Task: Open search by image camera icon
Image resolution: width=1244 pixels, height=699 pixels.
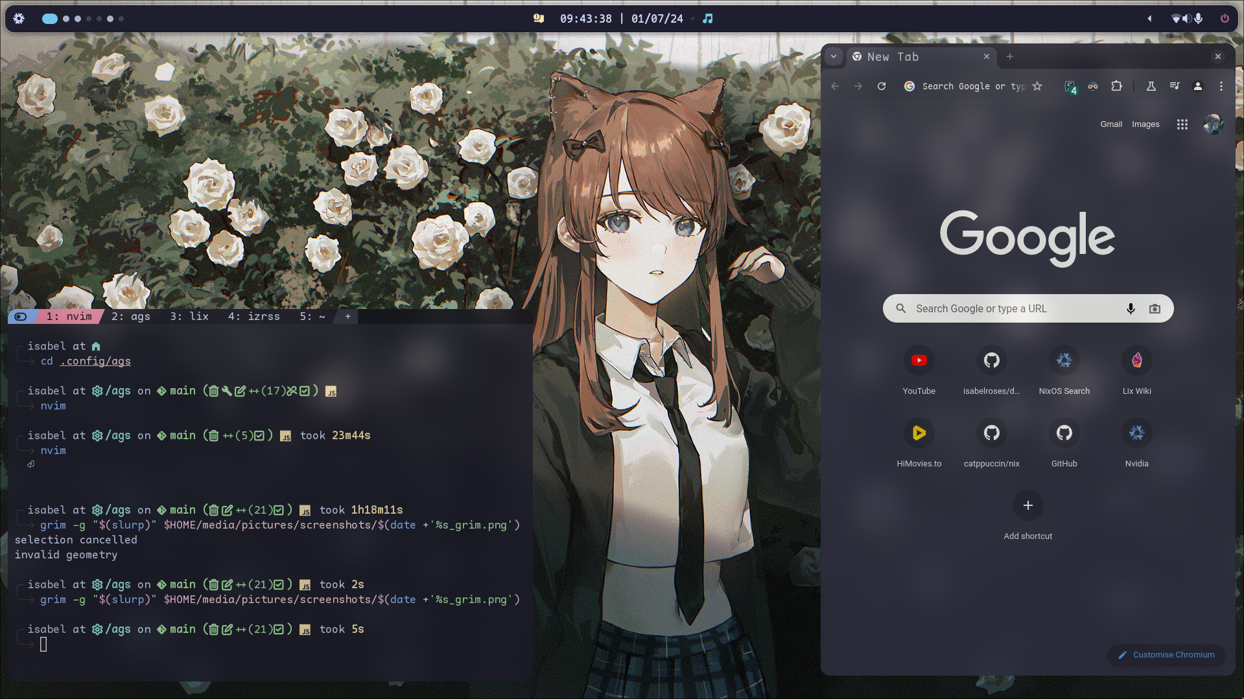Action: point(1155,309)
